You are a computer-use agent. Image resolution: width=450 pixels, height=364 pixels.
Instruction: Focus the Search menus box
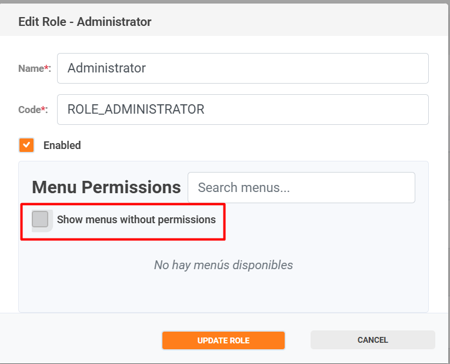pyautogui.click(x=301, y=188)
